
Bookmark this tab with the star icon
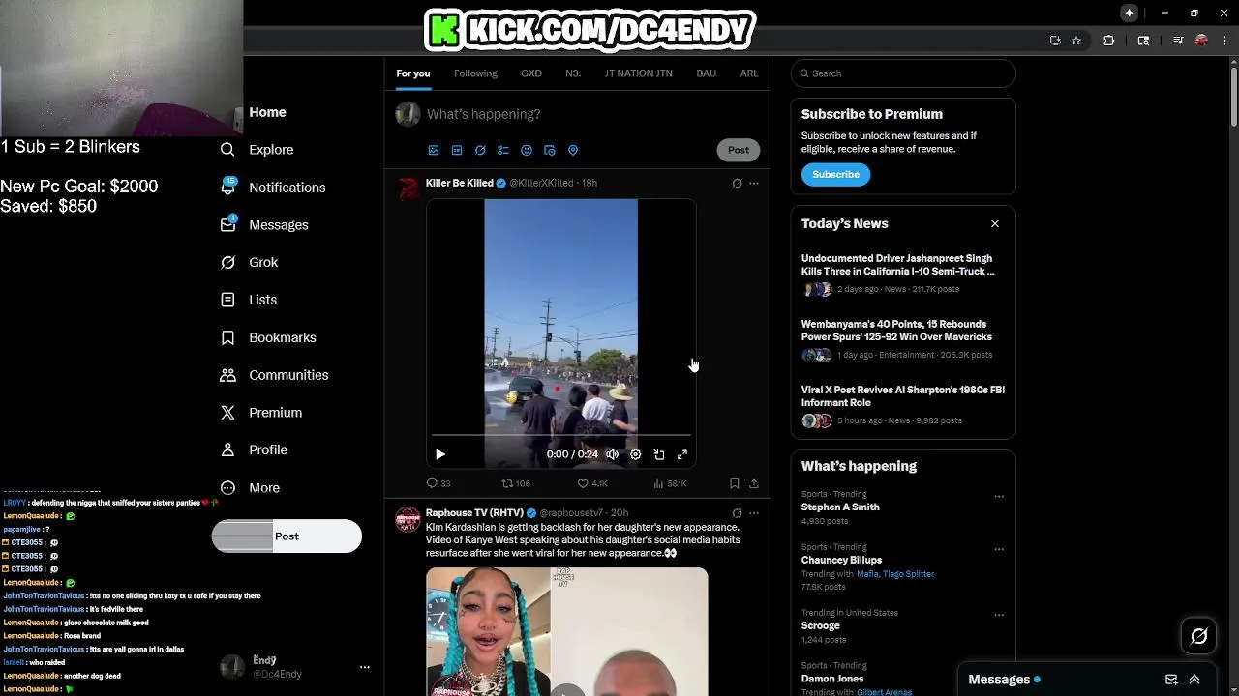point(1075,41)
